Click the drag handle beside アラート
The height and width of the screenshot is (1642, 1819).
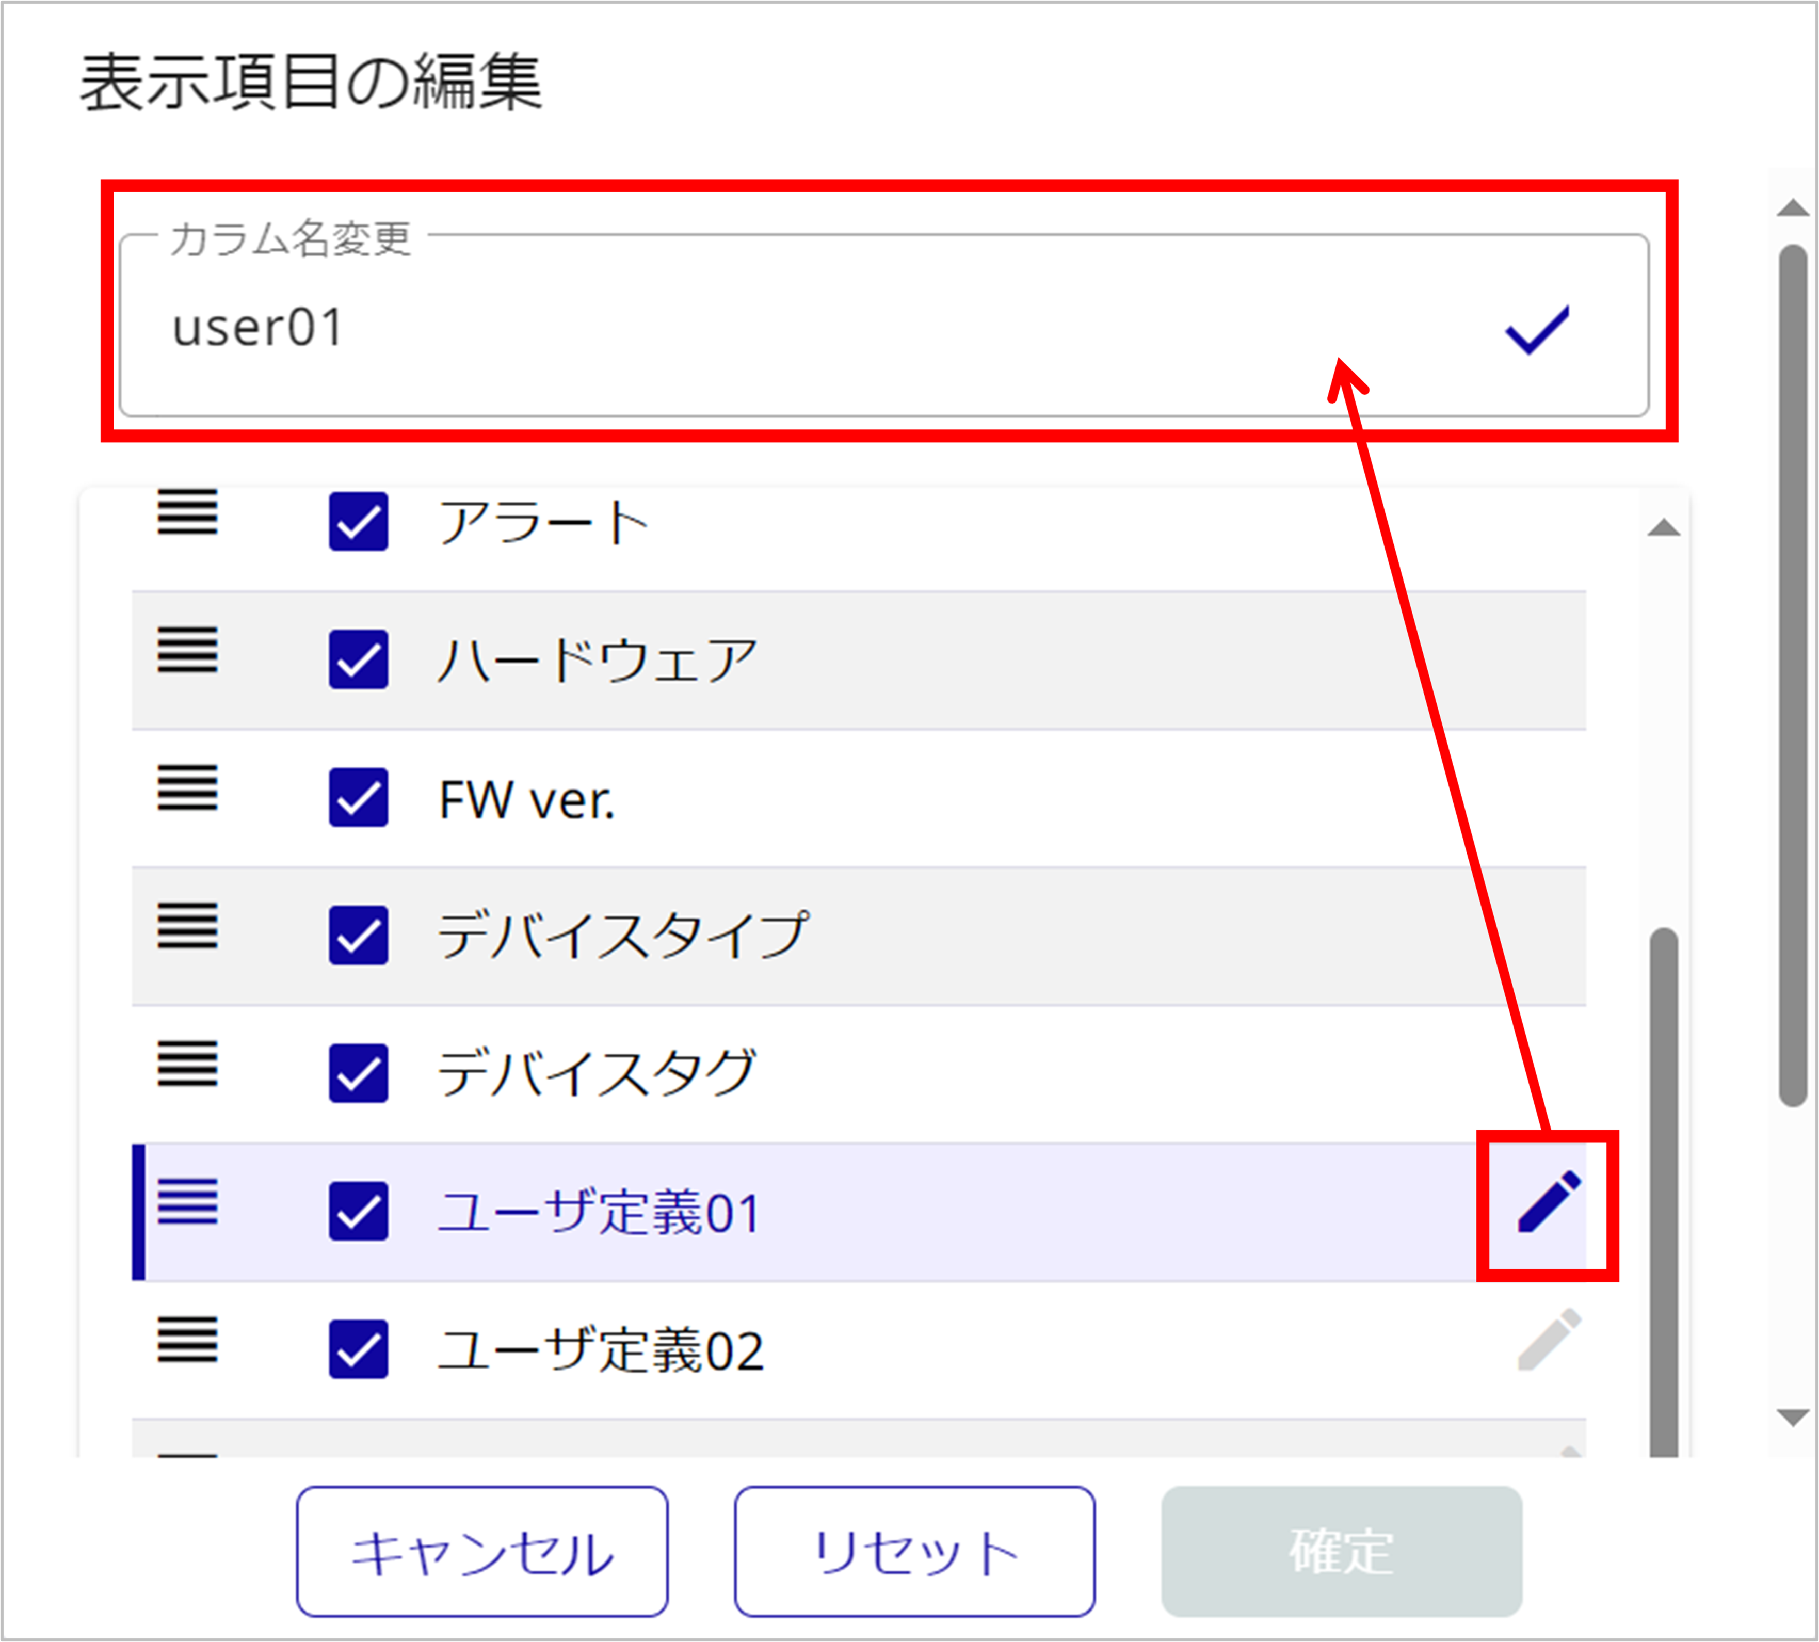coord(188,512)
